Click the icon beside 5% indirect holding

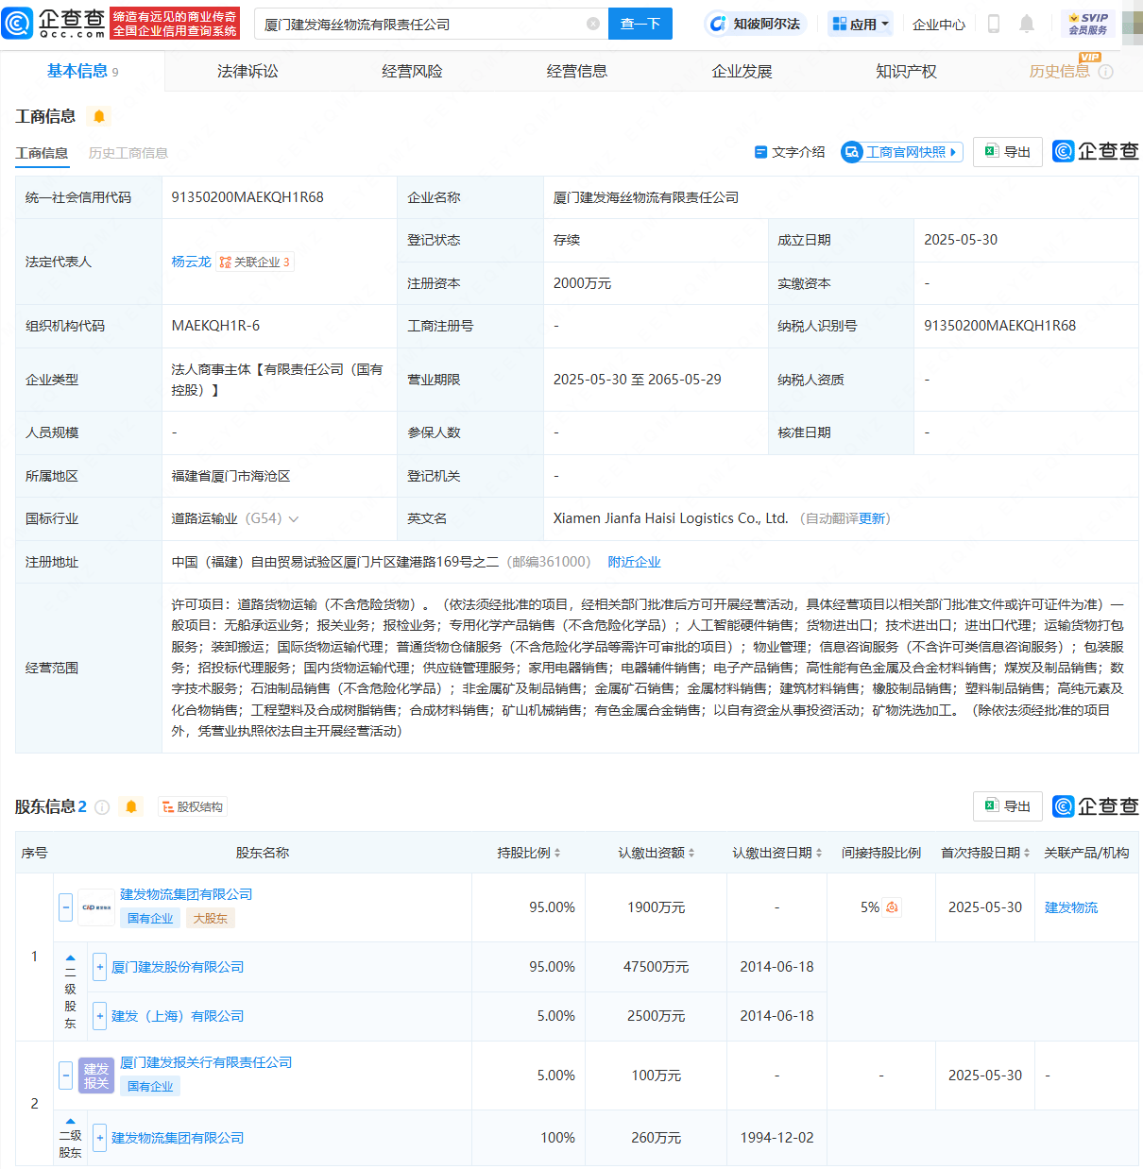pyautogui.click(x=893, y=907)
